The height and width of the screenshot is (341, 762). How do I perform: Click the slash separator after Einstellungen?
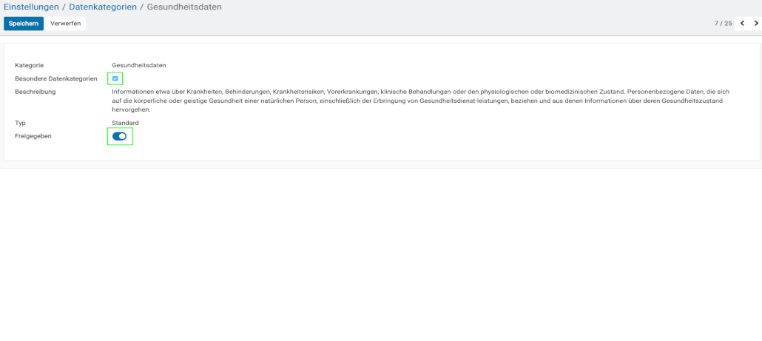(x=64, y=7)
